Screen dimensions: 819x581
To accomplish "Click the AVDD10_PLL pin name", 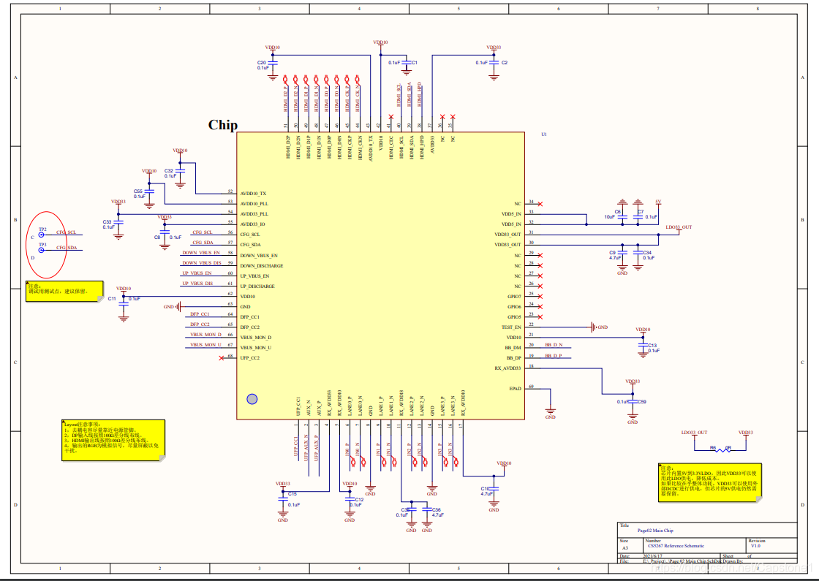I will [x=254, y=204].
